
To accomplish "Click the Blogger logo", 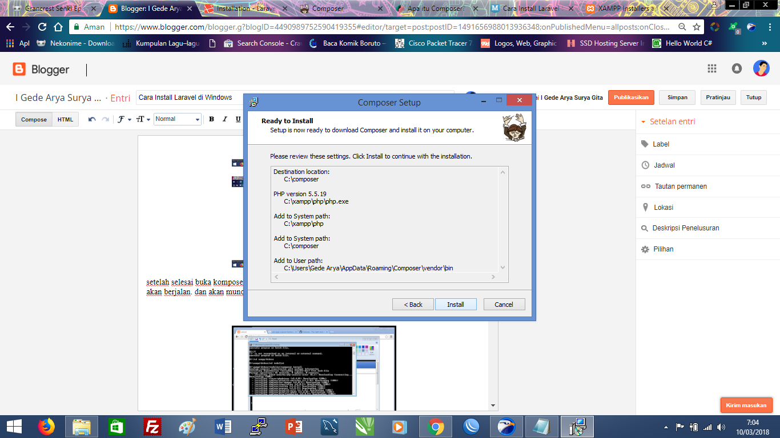I will [x=41, y=69].
